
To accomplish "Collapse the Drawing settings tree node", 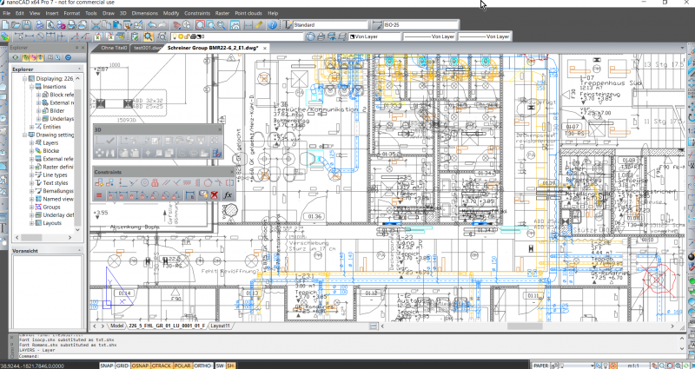I will [x=23, y=135].
